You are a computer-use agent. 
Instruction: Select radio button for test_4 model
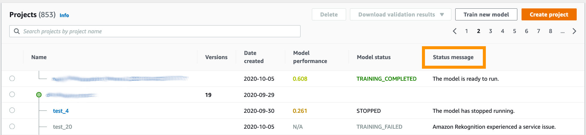click(12, 110)
